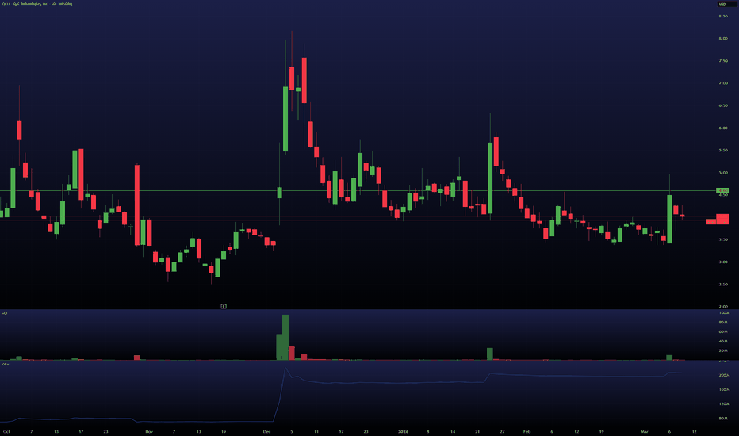The image size is (739, 436).
Task: Click the Mar label on the time axis
Action: pos(645,431)
